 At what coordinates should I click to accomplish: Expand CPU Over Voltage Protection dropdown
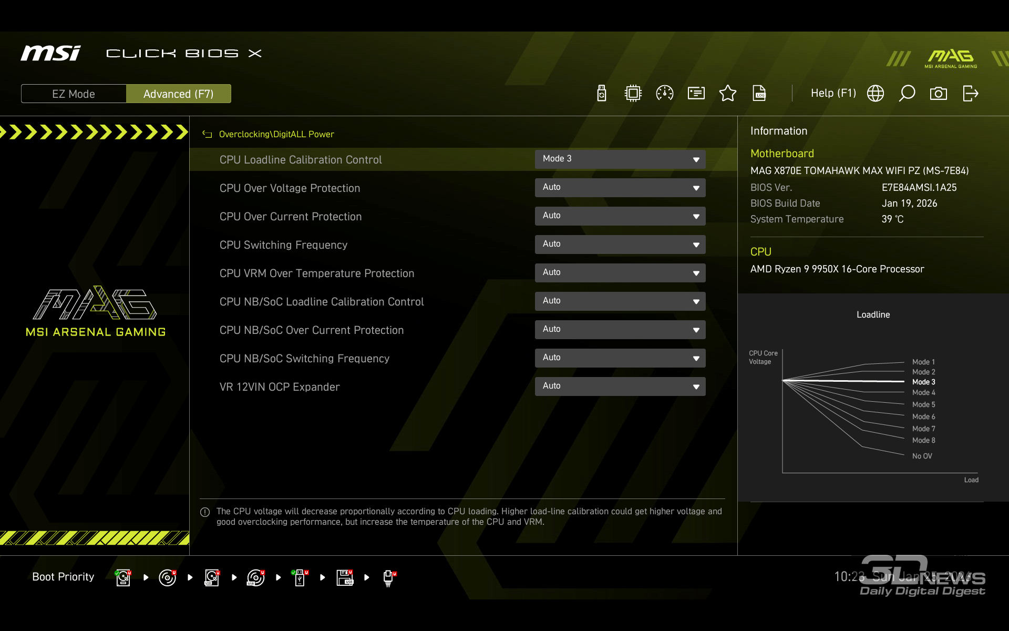click(620, 188)
